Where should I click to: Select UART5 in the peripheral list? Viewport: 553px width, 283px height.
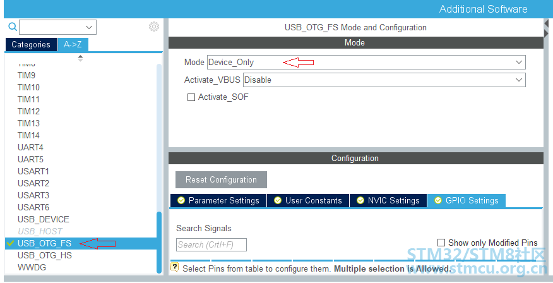click(x=30, y=159)
